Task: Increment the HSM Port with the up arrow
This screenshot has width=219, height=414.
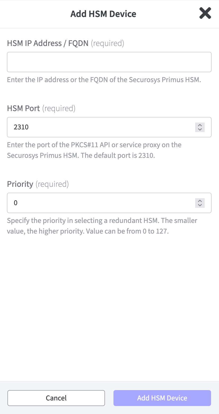Action: [x=200, y=125]
